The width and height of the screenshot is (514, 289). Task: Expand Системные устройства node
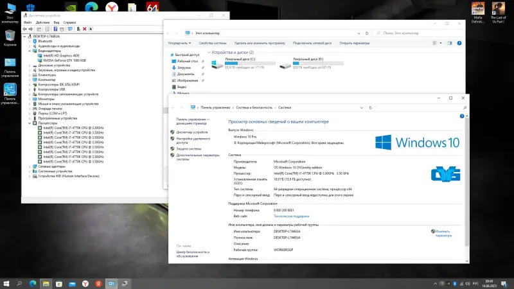click(x=30, y=171)
